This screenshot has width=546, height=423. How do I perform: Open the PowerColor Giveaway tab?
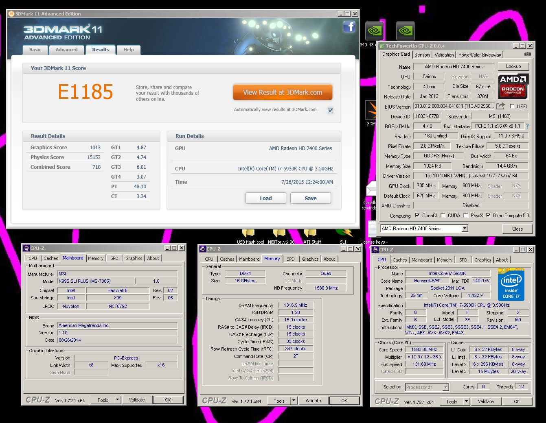tap(480, 55)
